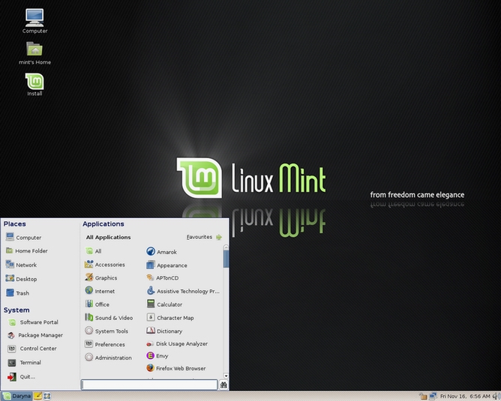Image resolution: width=501 pixels, height=401 pixels.
Task: Launch Envy from the applications list
Action: 157,356
